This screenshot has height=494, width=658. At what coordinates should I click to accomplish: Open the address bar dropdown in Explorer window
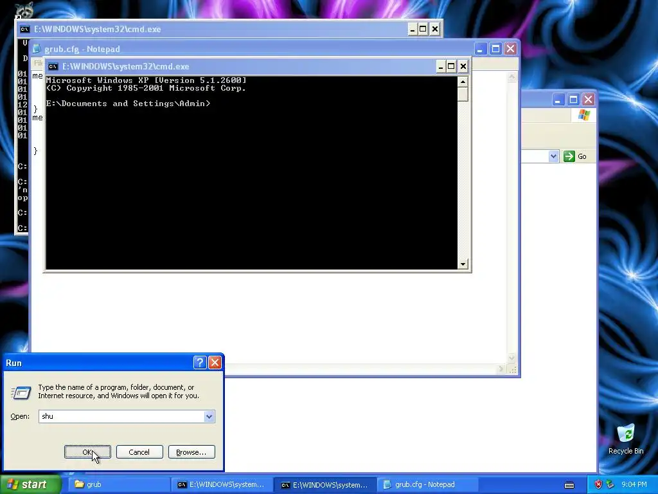click(x=553, y=156)
